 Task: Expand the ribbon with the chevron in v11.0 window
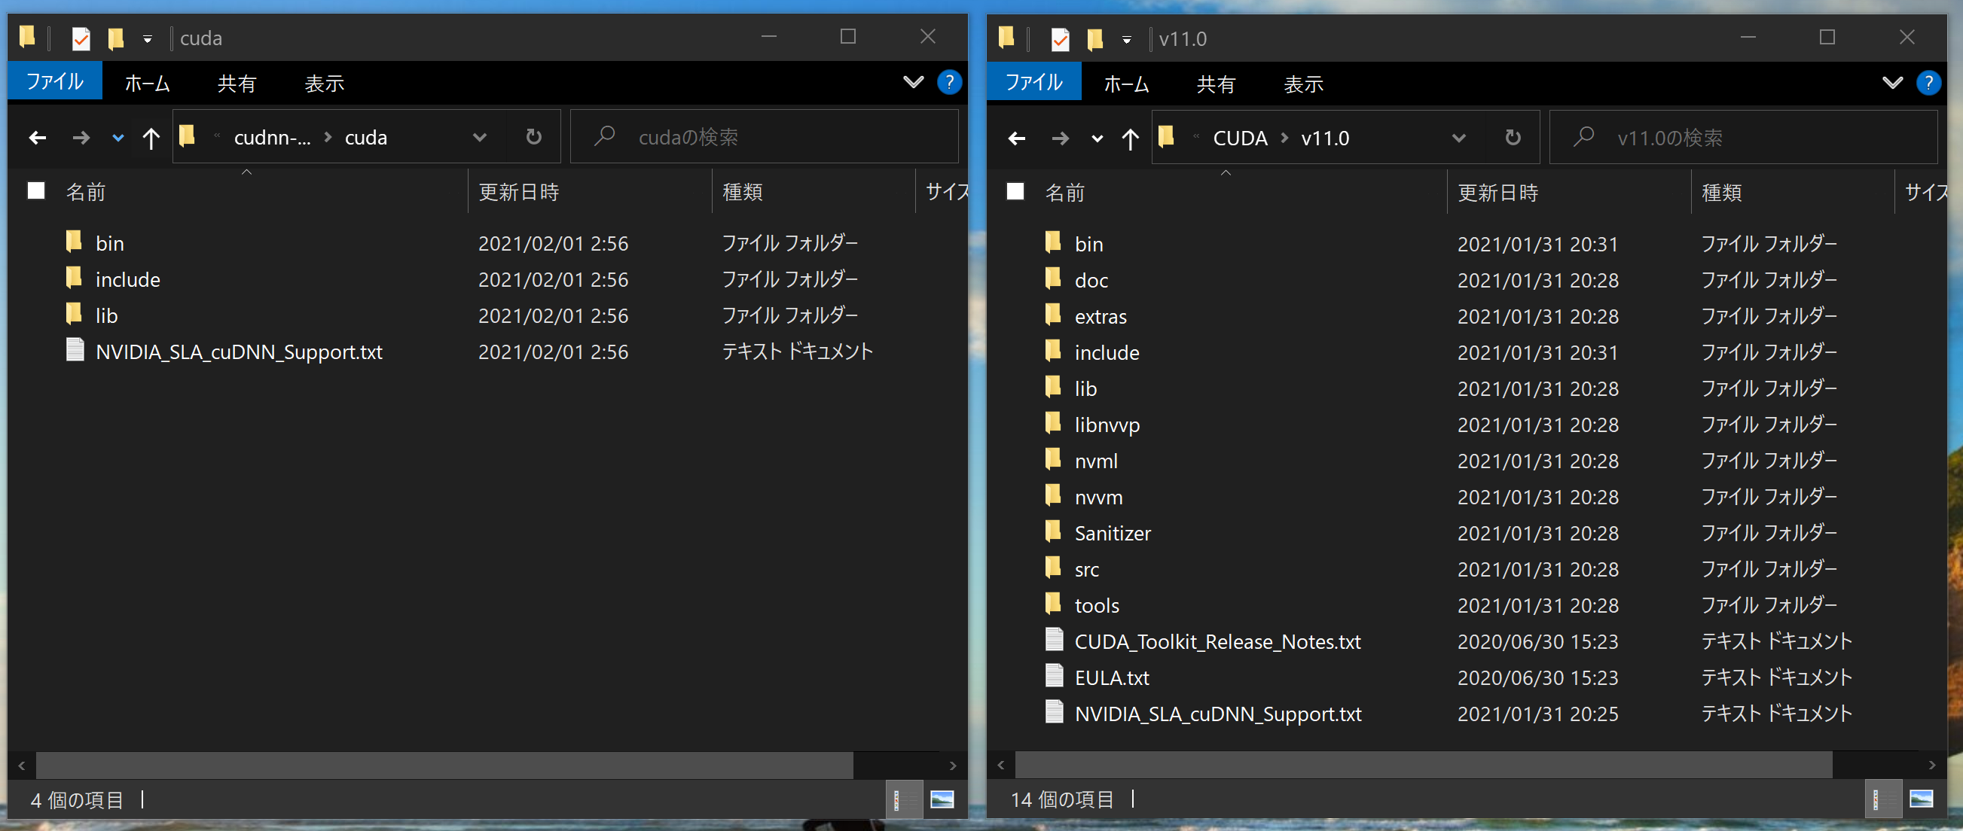[1893, 82]
